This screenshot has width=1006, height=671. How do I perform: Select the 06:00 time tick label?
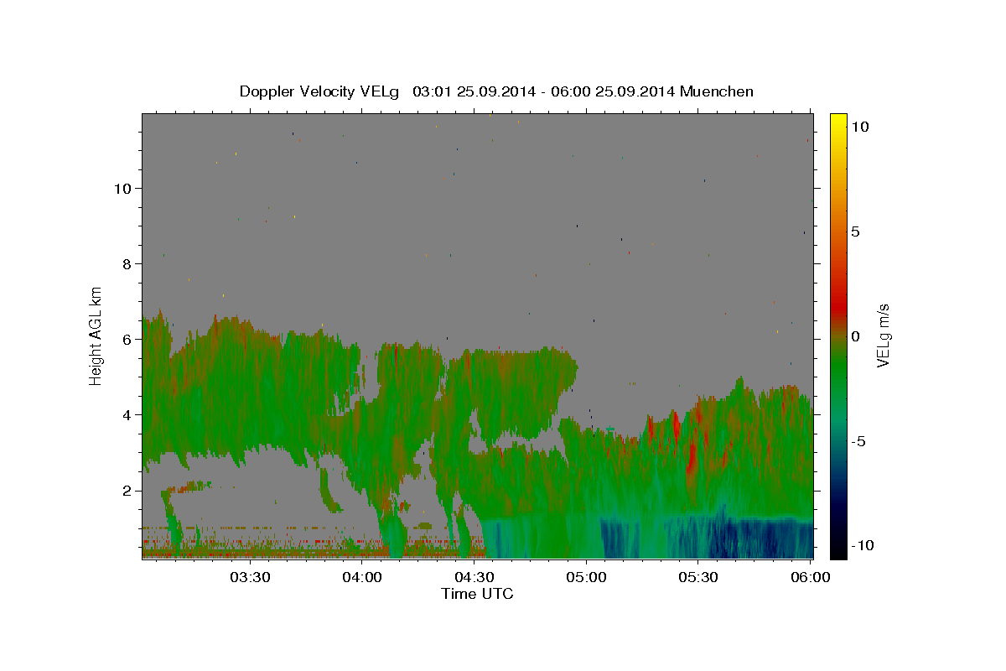point(810,577)
